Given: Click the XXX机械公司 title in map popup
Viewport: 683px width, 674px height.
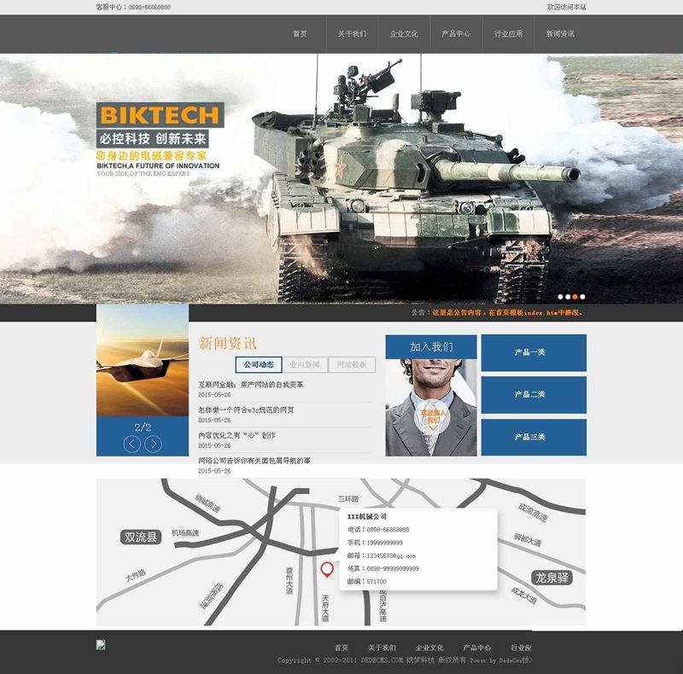Looking at the screenshot, I should pyautogui.click(x=367, y=516).
